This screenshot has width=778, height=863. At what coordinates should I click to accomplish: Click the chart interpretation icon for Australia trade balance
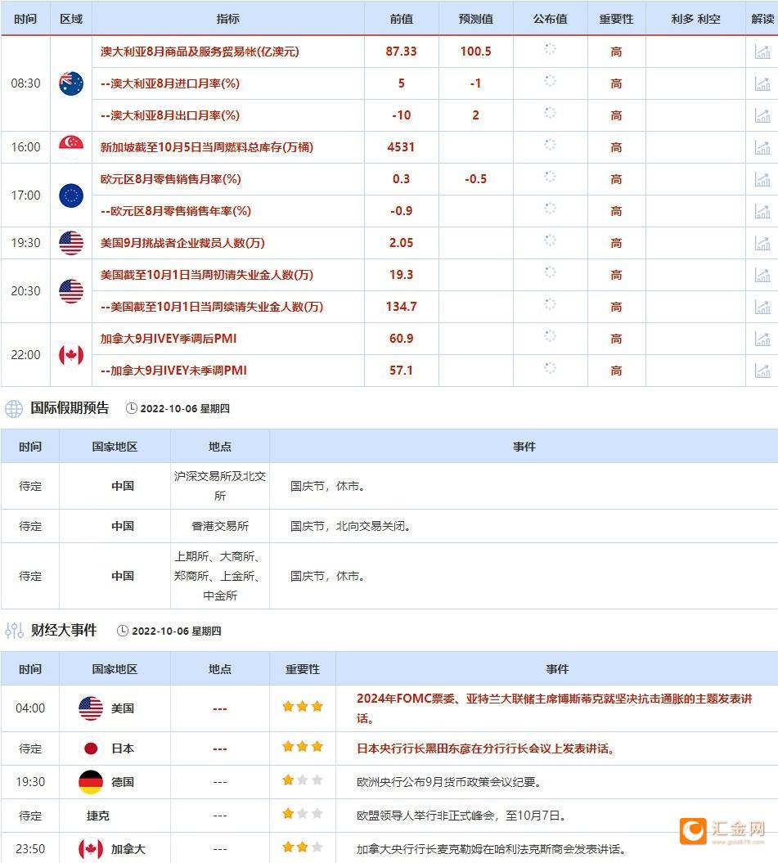click(x=762, y=51)
